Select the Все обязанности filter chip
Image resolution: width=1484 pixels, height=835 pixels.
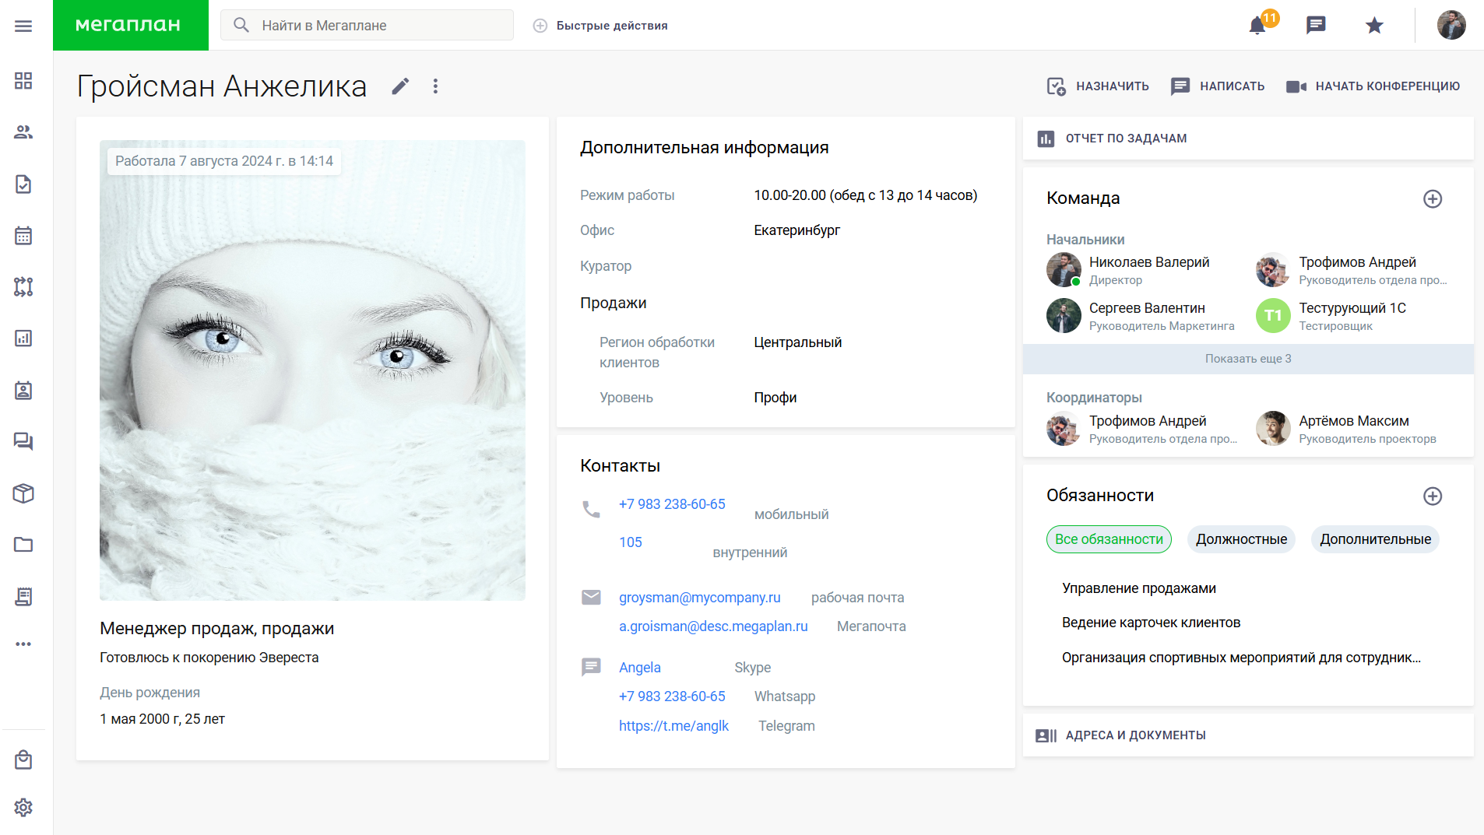click(x=1109, y=539)
